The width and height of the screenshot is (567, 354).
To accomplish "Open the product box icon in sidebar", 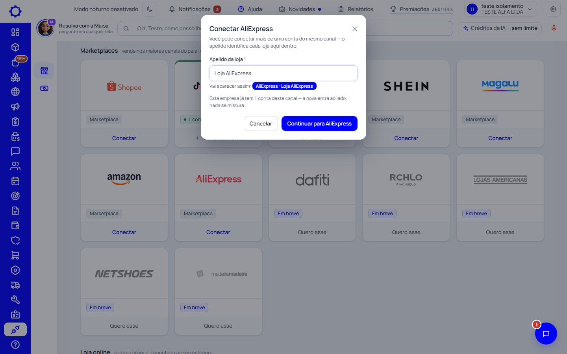I will tap(15, 47).
